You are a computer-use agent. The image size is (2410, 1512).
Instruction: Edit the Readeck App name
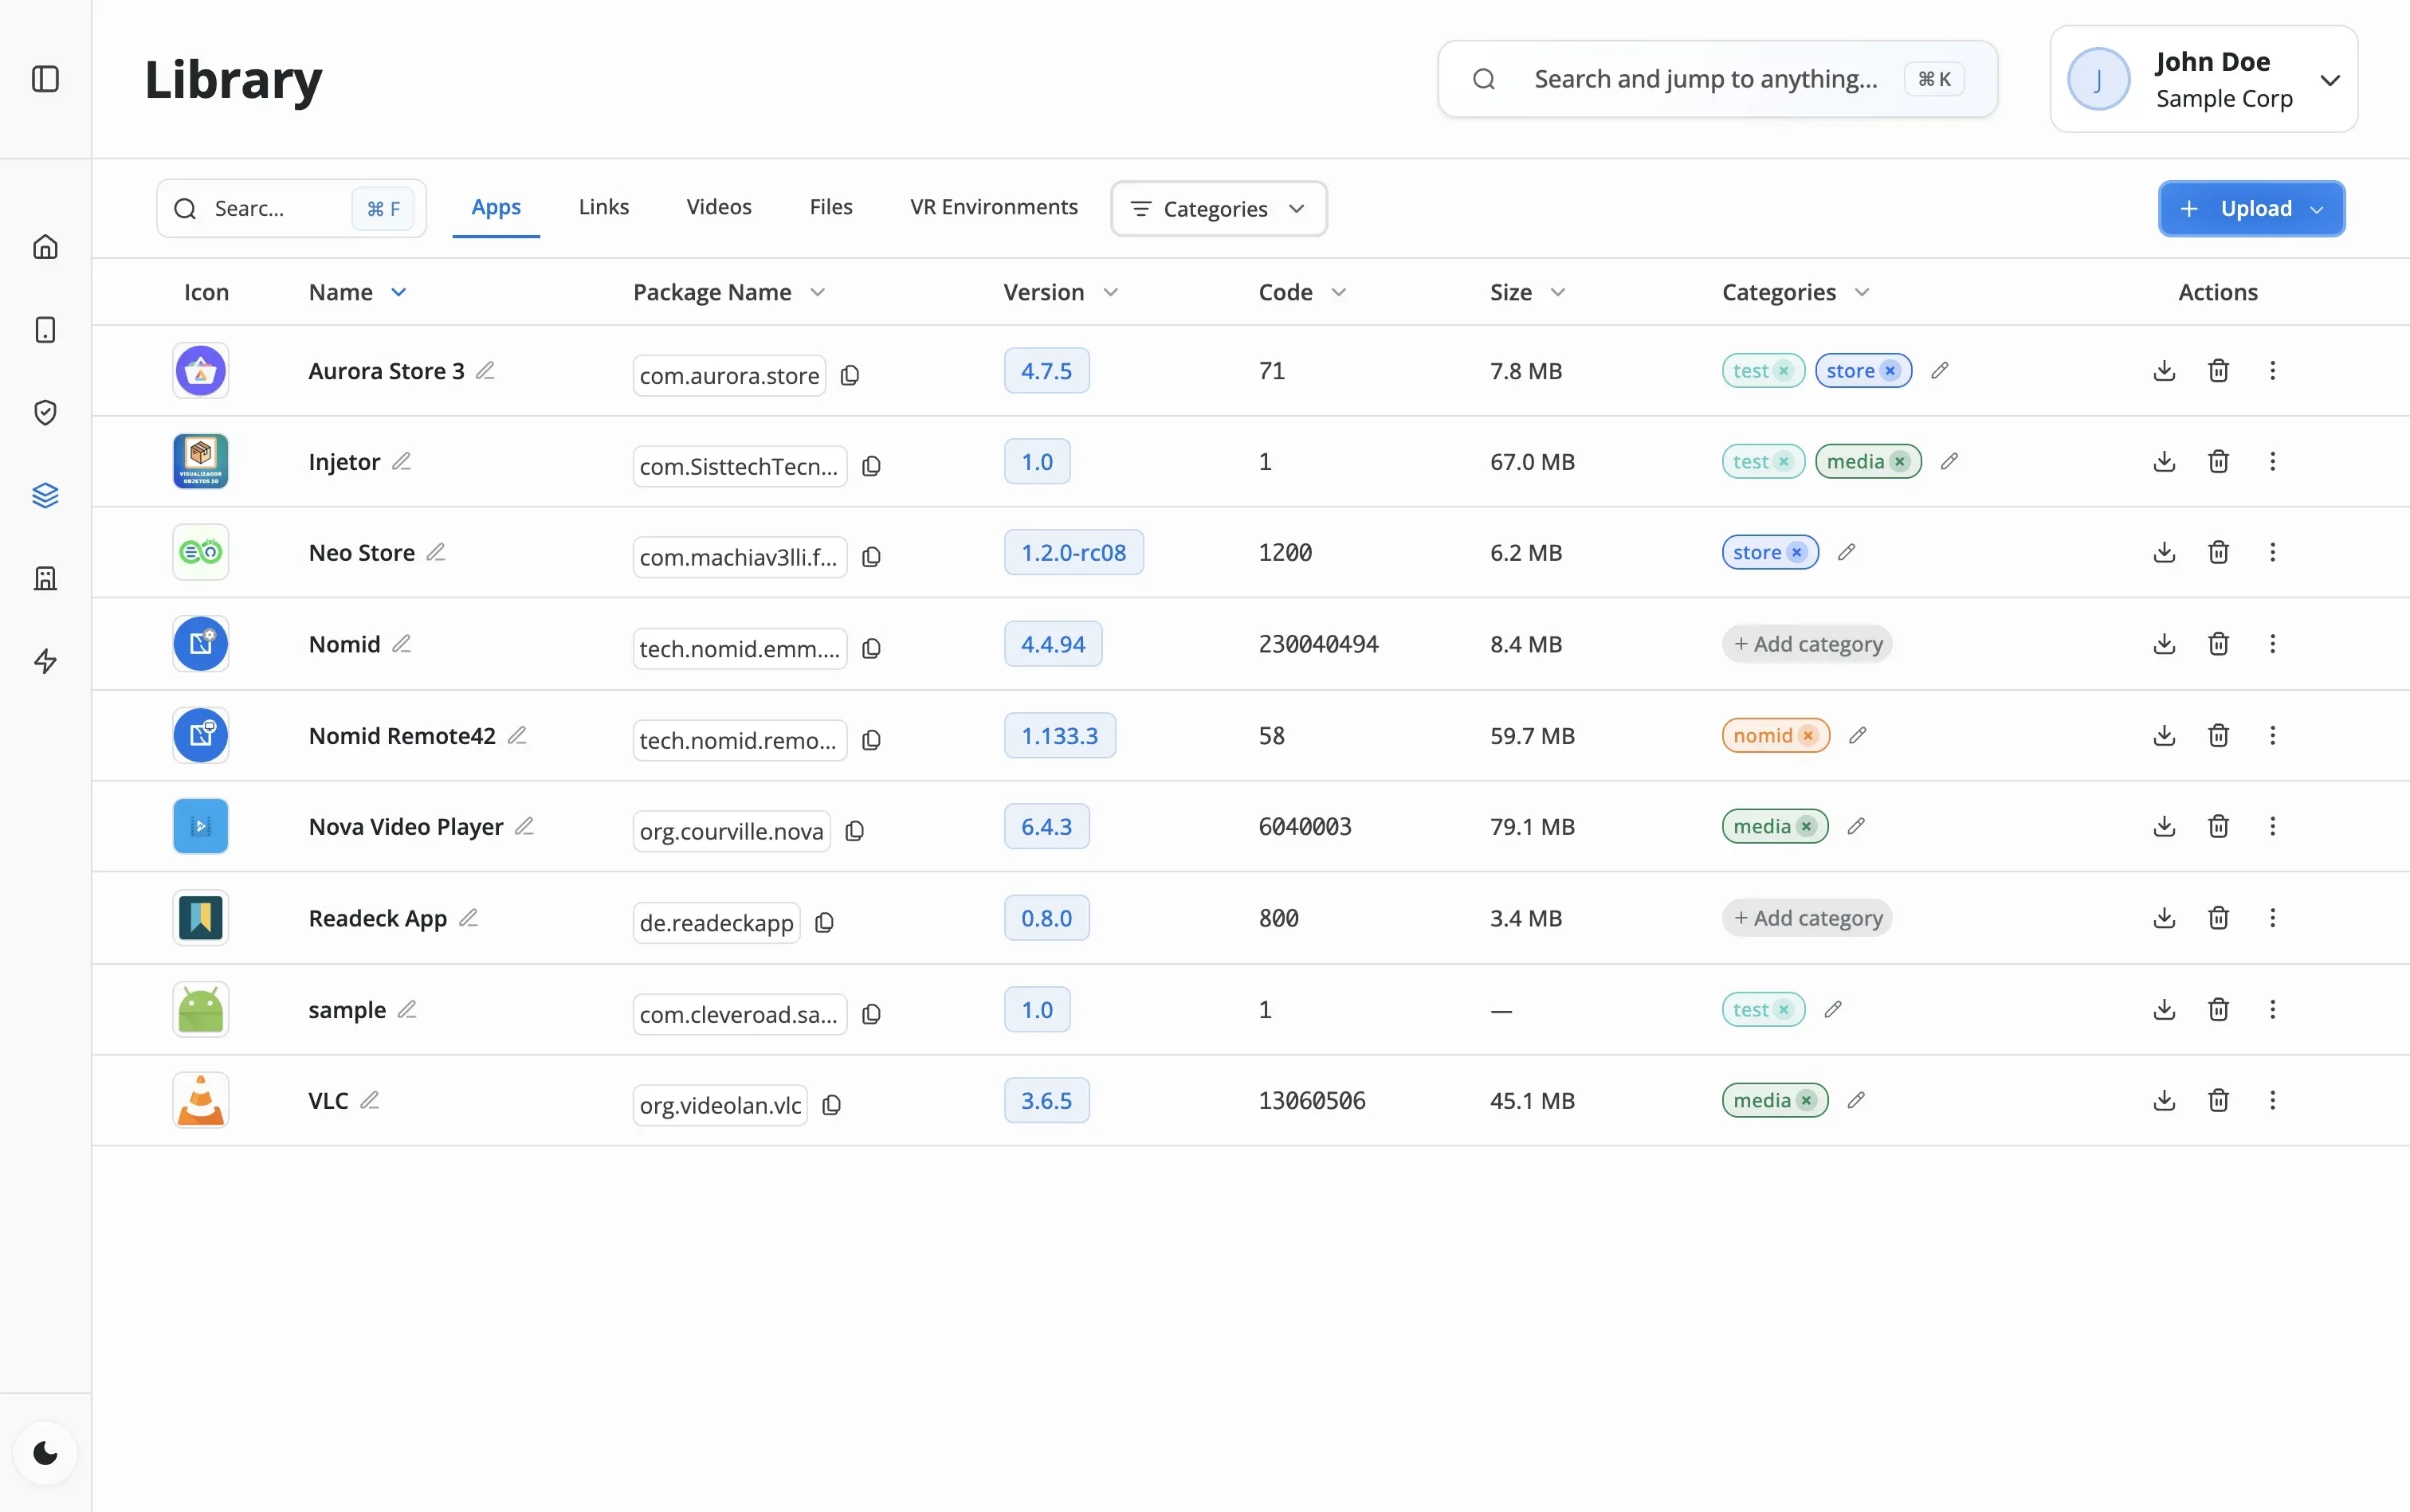point(469,916)
